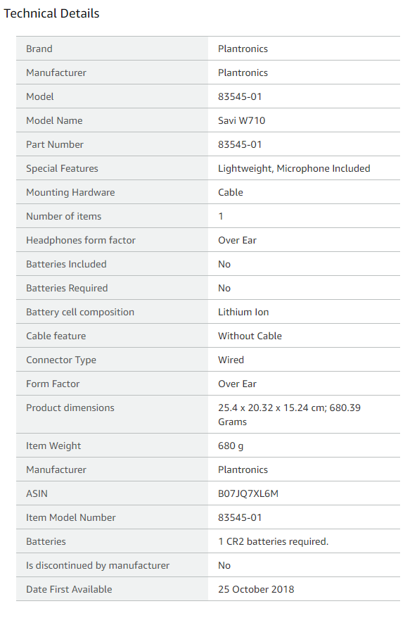Click the Lithium Ion battery composition value
This screenshot has width=417, height=618.
pos(243,312)
